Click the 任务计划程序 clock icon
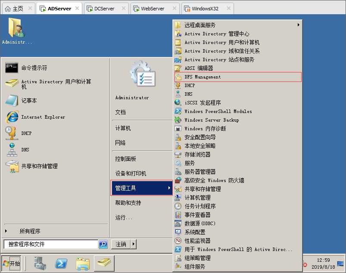This screenshot has height=273, width=346. (x=178, y=206)
